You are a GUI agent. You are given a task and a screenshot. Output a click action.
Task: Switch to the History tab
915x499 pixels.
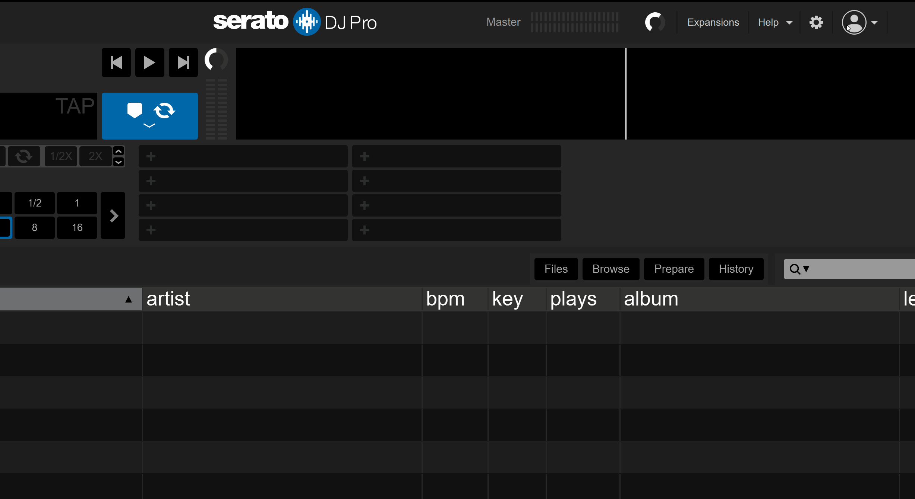tap(736, 269)
